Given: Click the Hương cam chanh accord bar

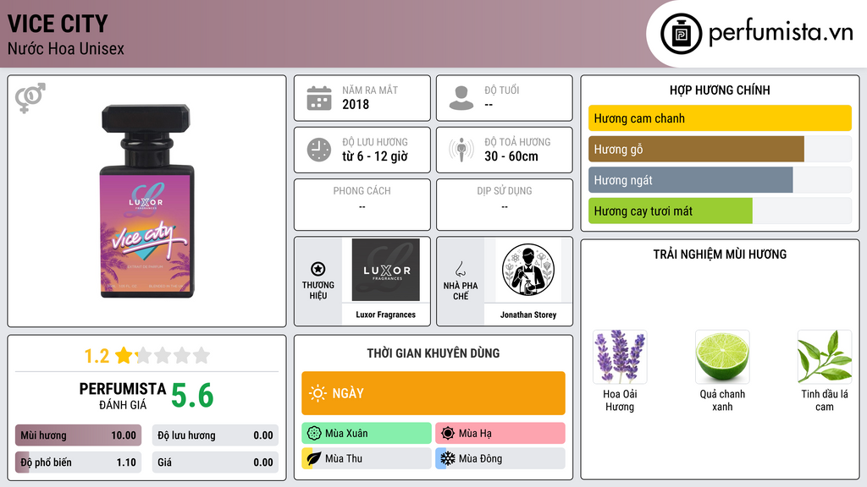Looking at the screenshot, I should (720, 118).
